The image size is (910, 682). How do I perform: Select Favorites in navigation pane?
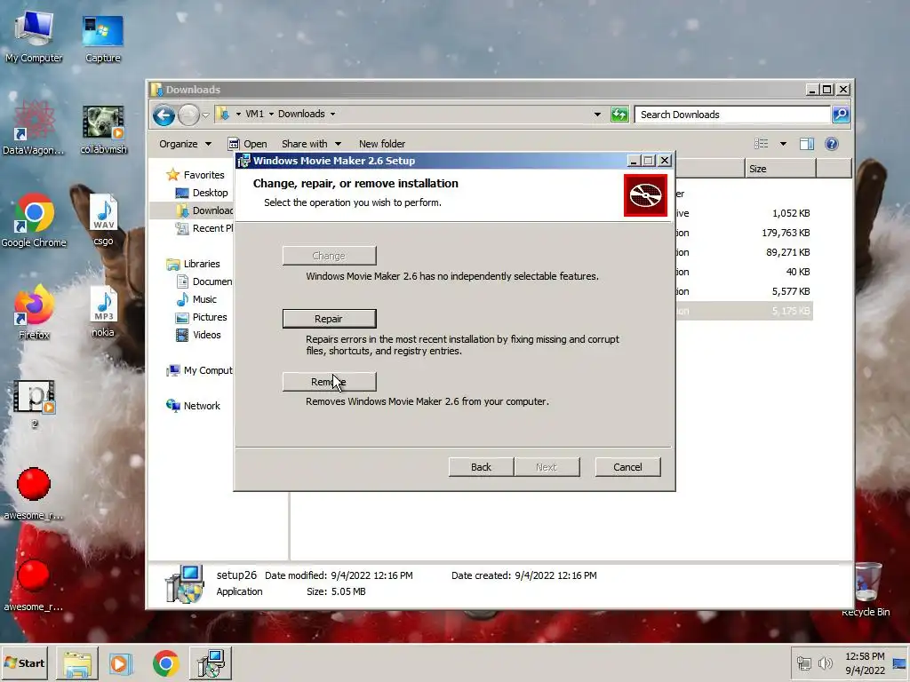pyautogui.click(x=195, y=175)
